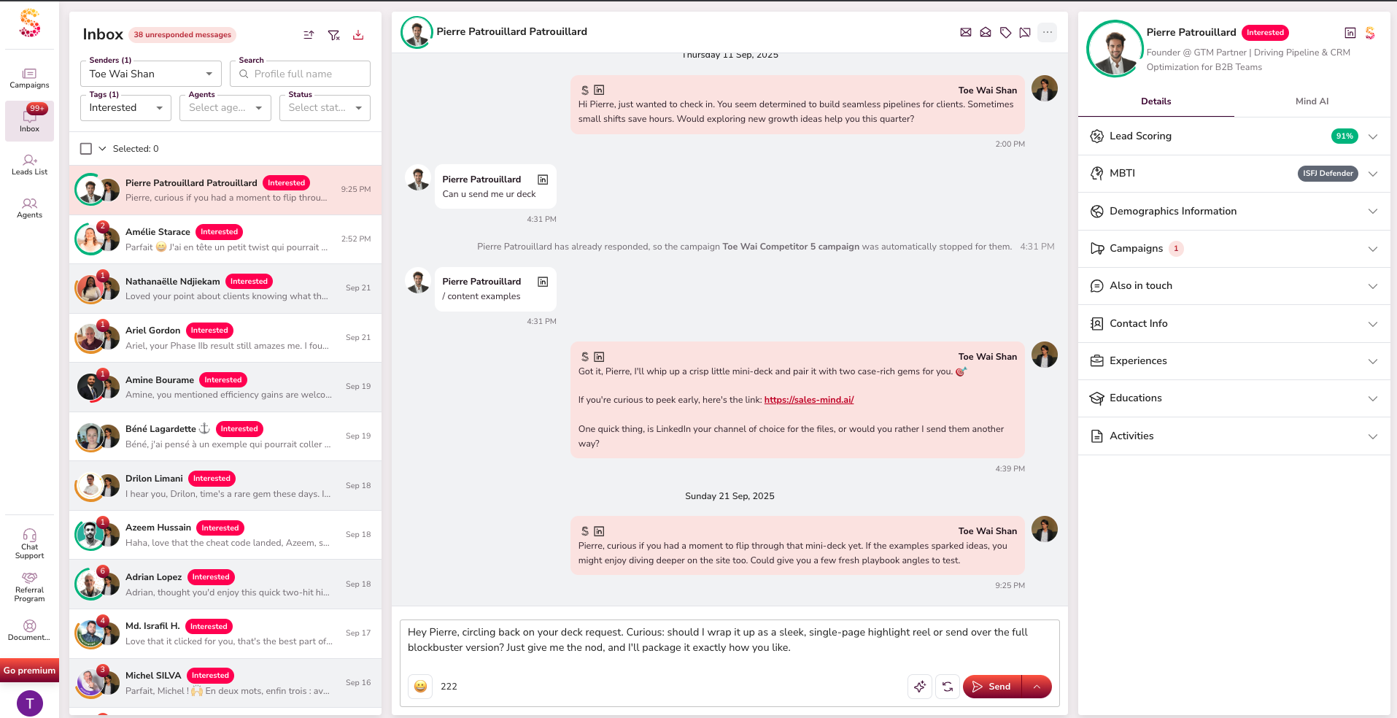Click the clear filters funnel icon
Image resolution: width=1397 pixels, height=718 pixels.
(333, 35)
